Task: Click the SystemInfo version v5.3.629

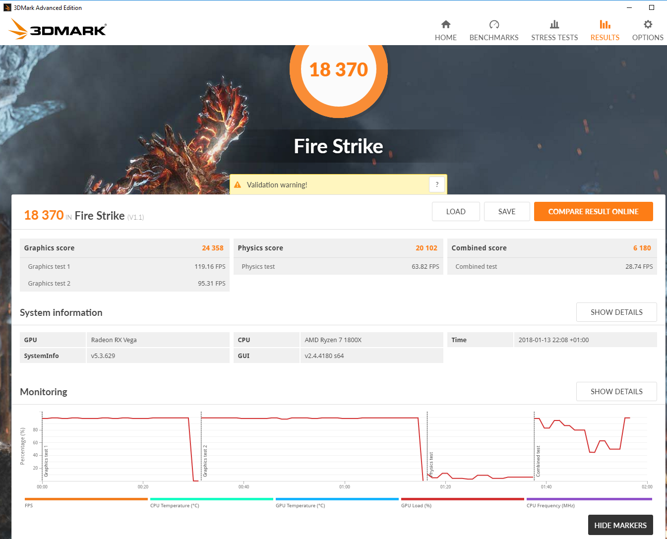Action: coord(103,356)
